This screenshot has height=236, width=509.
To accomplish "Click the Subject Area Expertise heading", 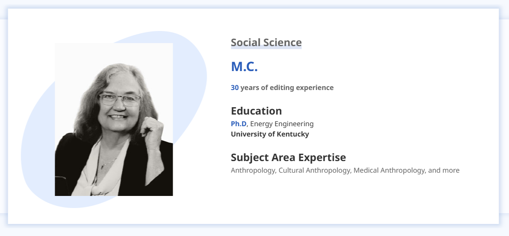I will click(x=288, y=157).
